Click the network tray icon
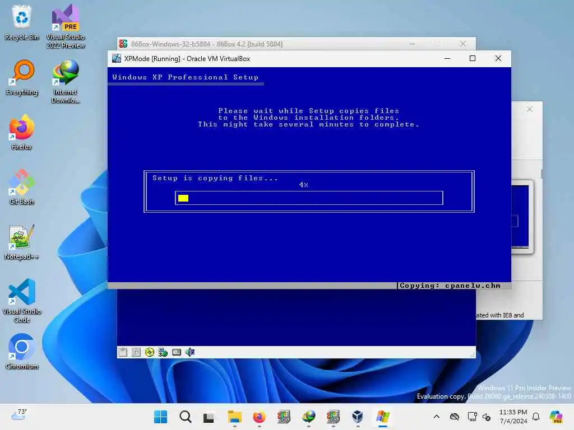The width and height of the screenshot is (574, 430). tap(472, 417)
